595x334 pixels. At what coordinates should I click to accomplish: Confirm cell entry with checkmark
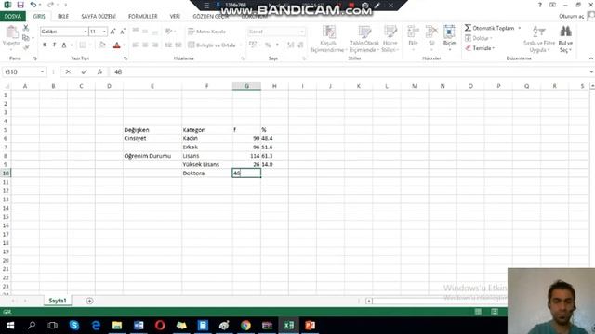pos(84,72)
